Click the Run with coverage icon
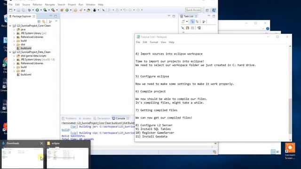Screen dimensions: 301x169 tap(45, 10)
